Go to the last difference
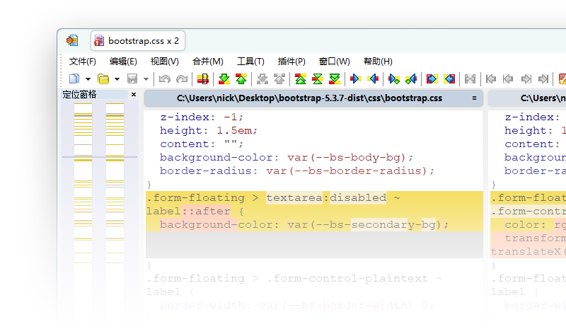Viewport: 566px width, 329px height. [335, 79]
